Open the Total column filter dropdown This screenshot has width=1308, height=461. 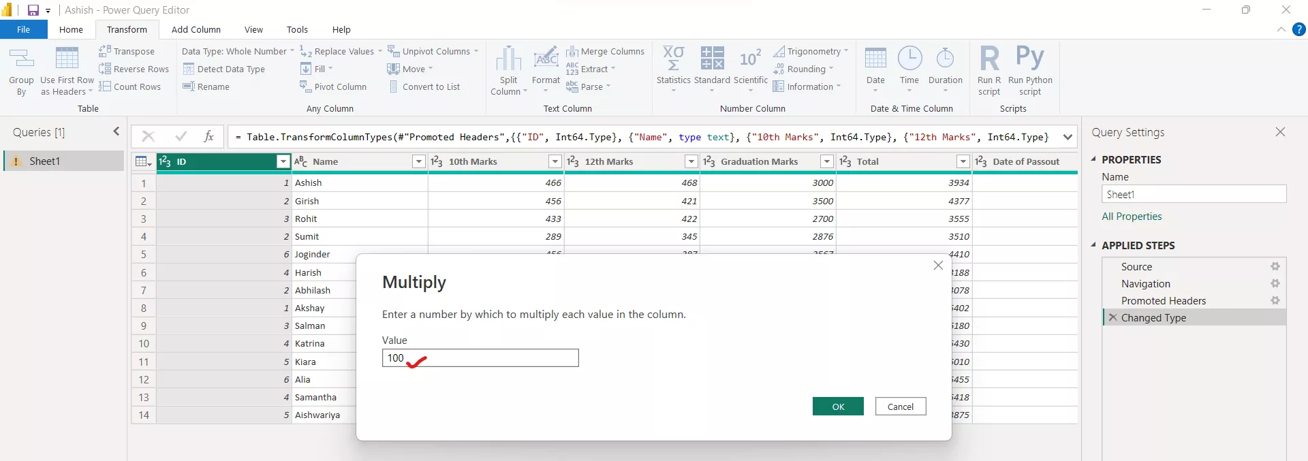(963, 161)
